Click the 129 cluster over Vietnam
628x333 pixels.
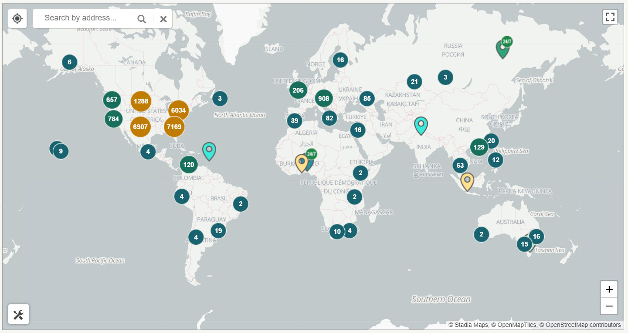pyautogui.click(x=479, y=147)
